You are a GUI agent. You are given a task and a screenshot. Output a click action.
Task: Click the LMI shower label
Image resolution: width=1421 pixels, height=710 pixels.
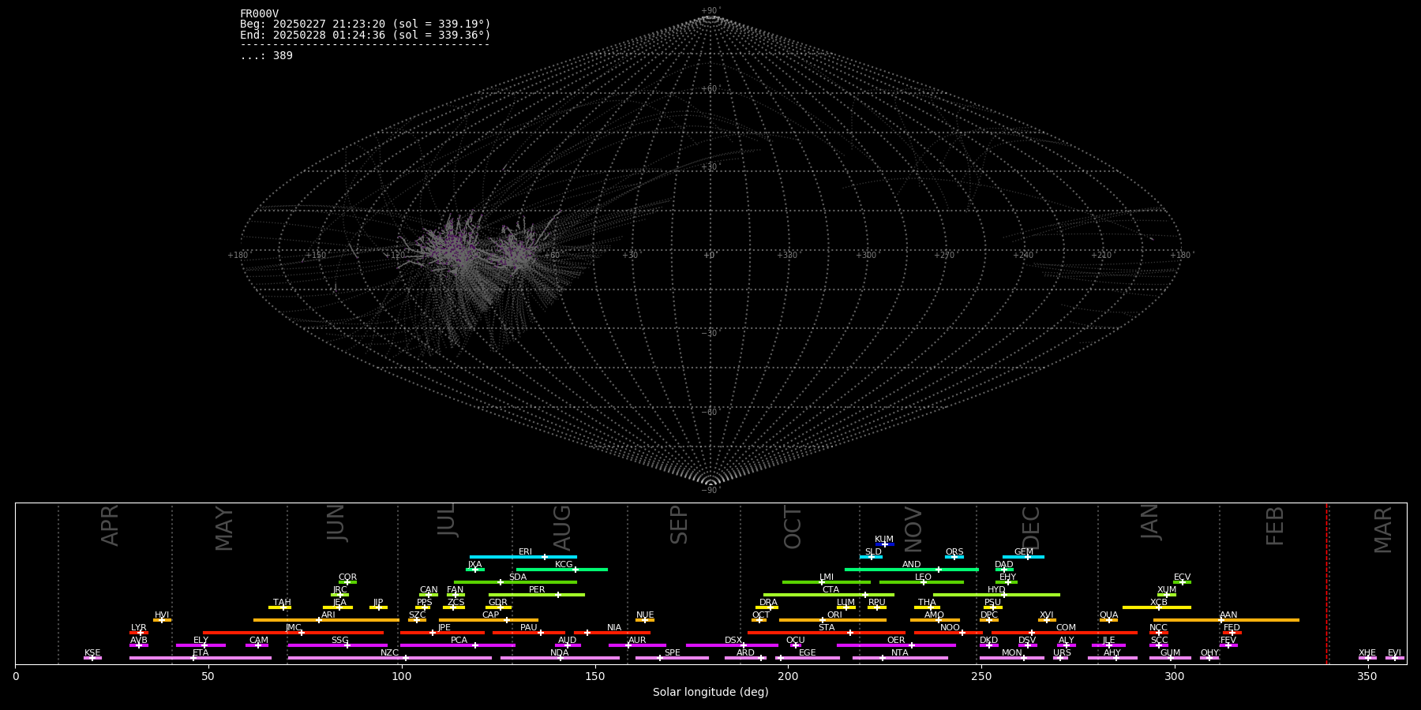pos(827,577)
